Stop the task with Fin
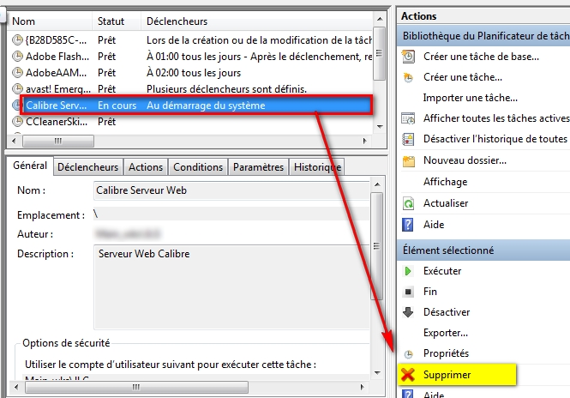 coord(430,292)
